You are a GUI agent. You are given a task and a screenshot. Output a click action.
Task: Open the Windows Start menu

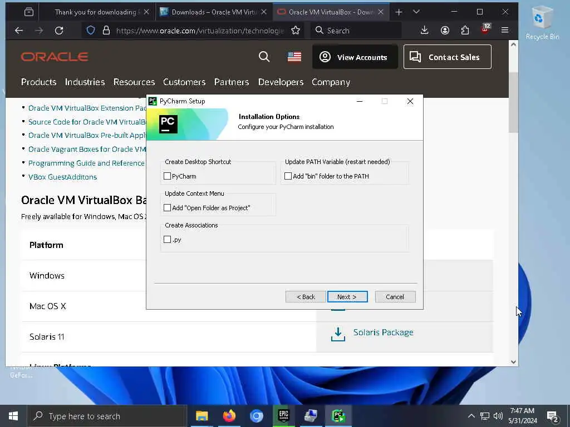[13, 416]
